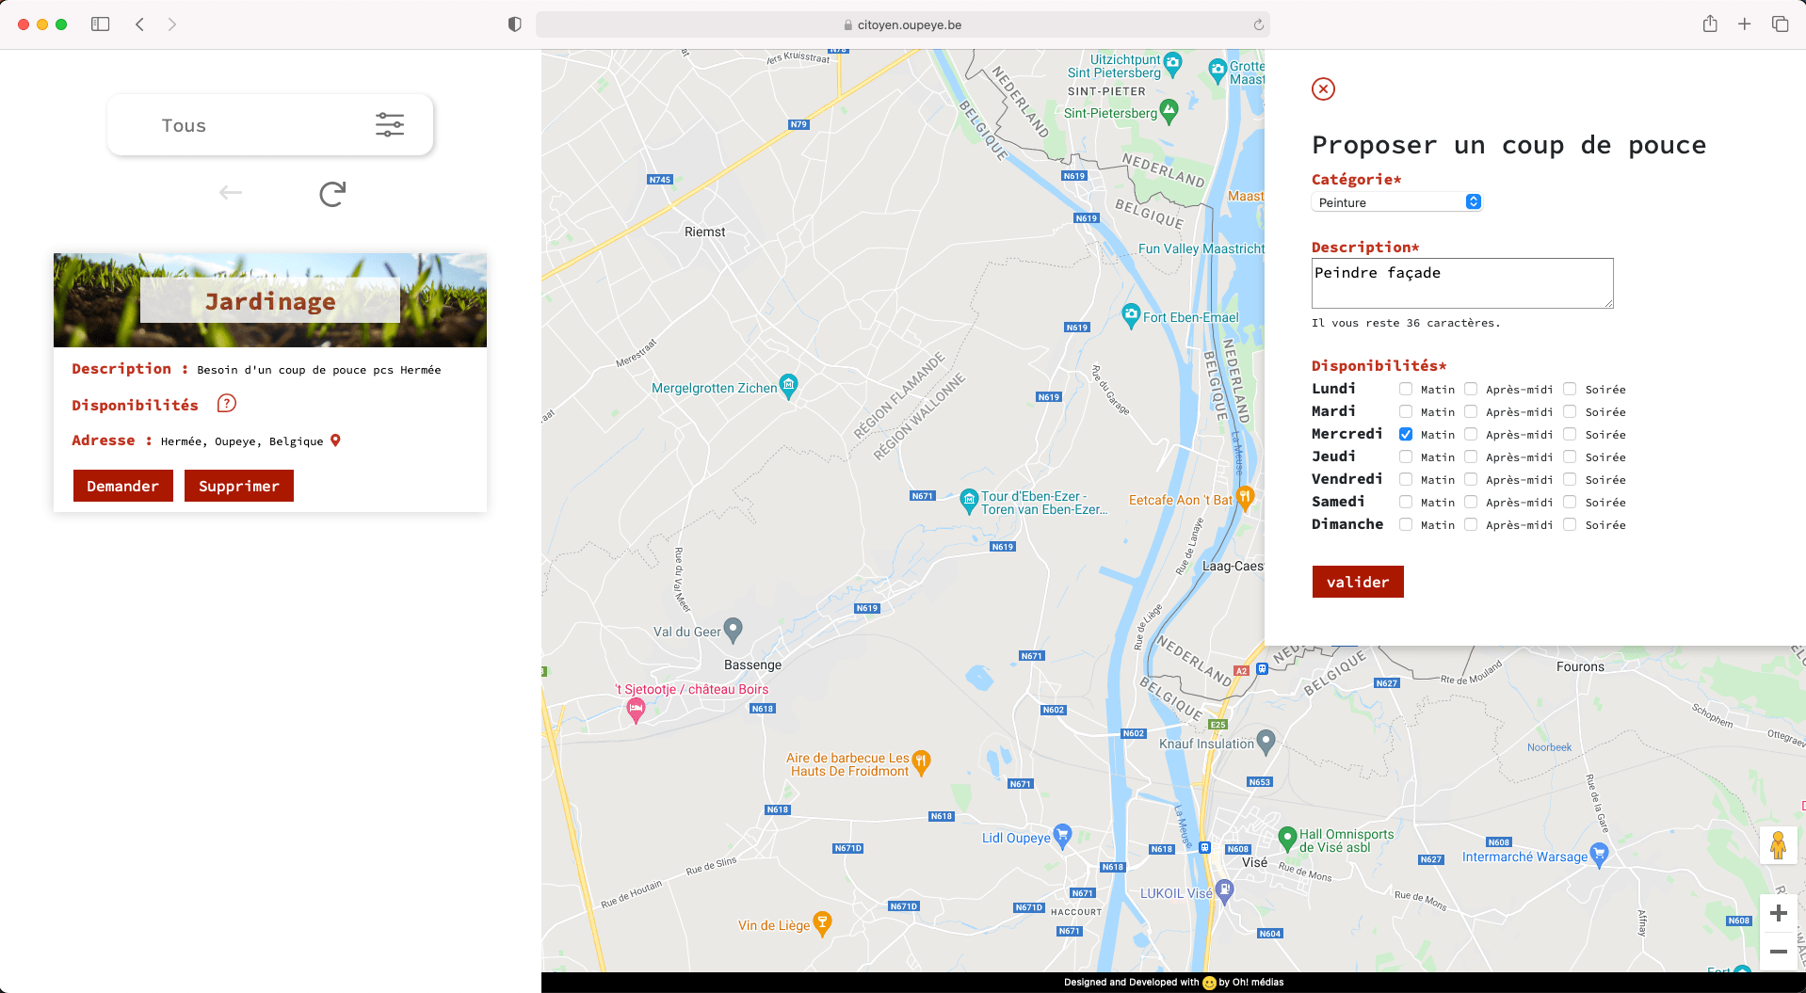Click the refresh circular arrow icon
This screenshot has height=993, width=1806.
coord(332,194)
